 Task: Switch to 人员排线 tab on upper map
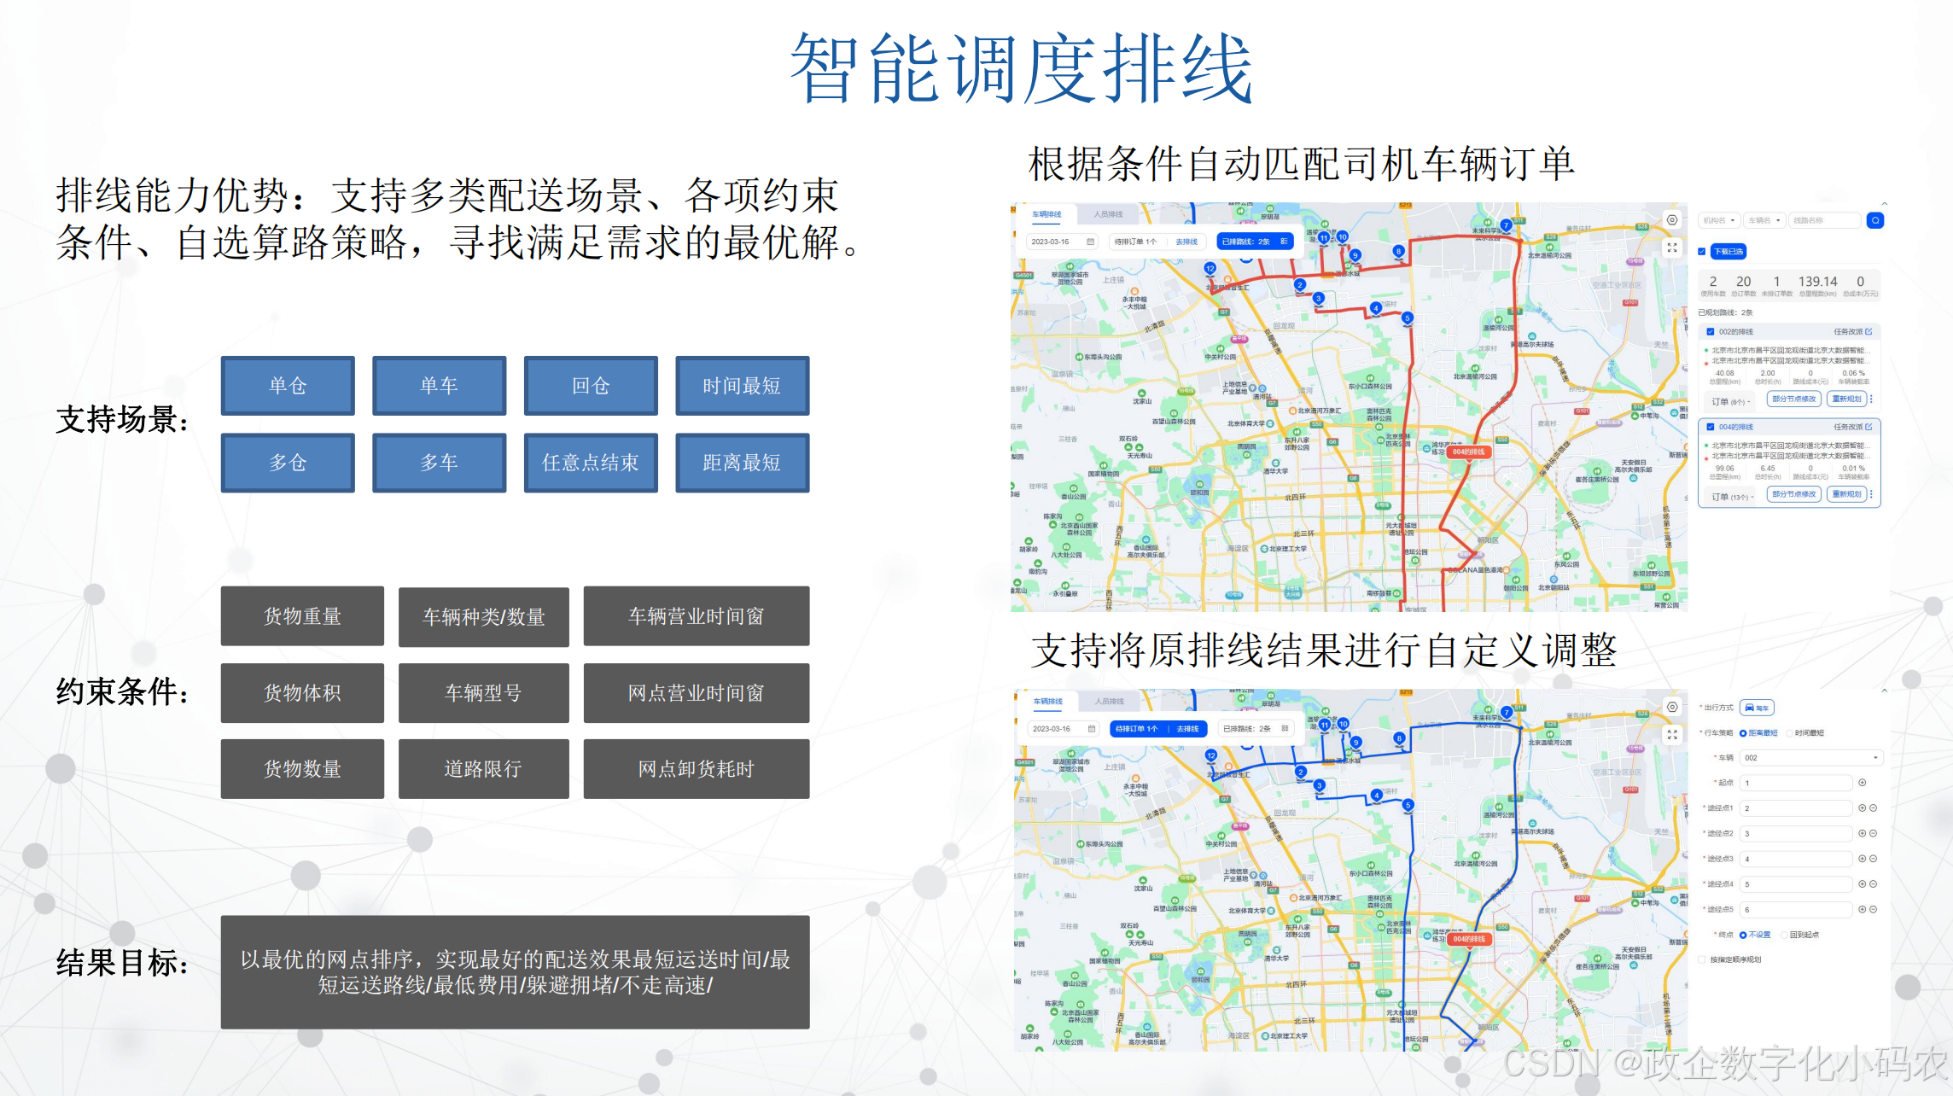(x=1108, y=214)
